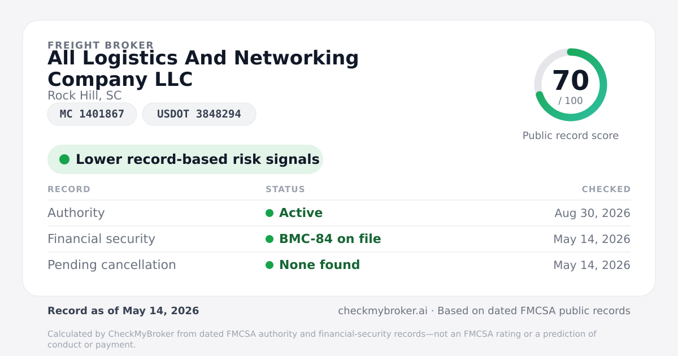The height and width of the screenshot is (356, 678).
Task: Click the circular score gauge ring
Action: point(571,85)
